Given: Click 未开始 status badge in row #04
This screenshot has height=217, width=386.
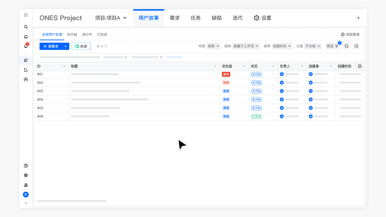Looking at the screenshot, I should [x=256, y=100].
